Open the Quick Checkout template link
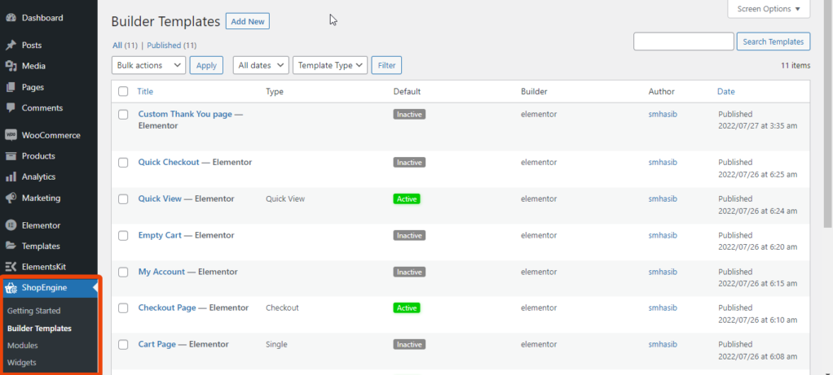Screen dimensions: 833x375 169,162
